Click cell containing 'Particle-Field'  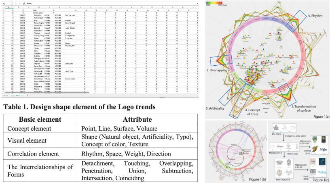(39, 81)
